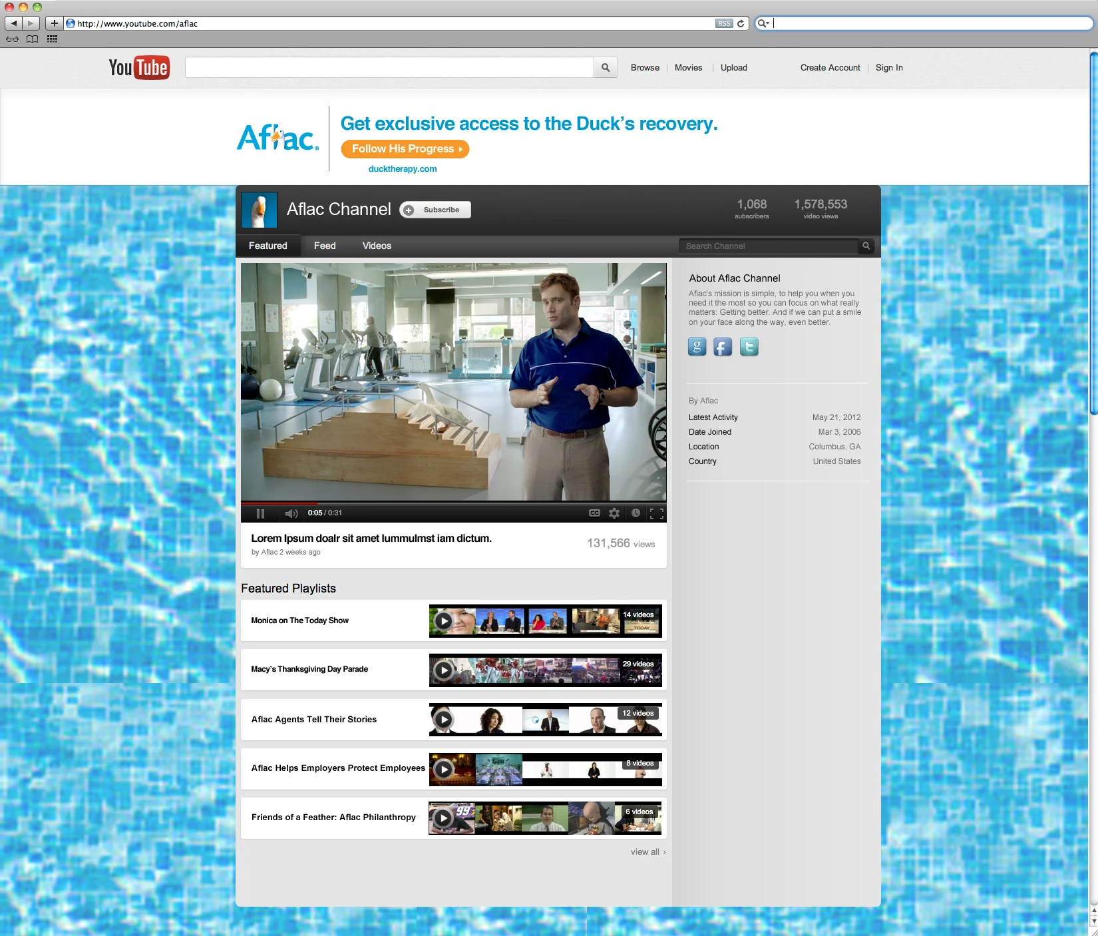Open the browser Top Sites grid icon
This screenshot has height=936, width=1098.
(x=53, y=39)
